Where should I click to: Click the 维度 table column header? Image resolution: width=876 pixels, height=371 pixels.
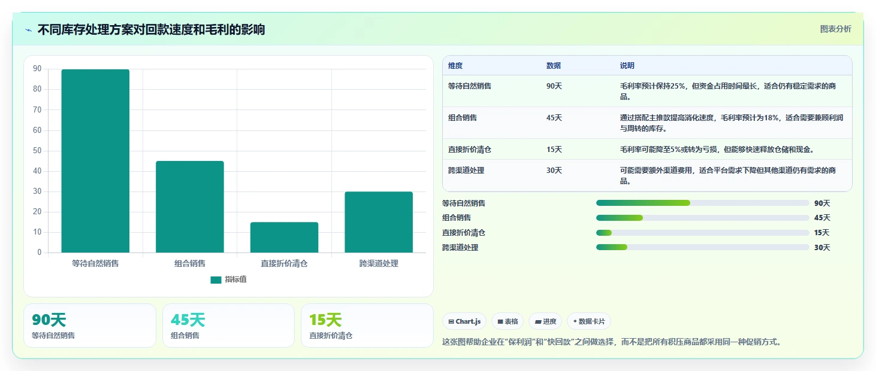455,66
